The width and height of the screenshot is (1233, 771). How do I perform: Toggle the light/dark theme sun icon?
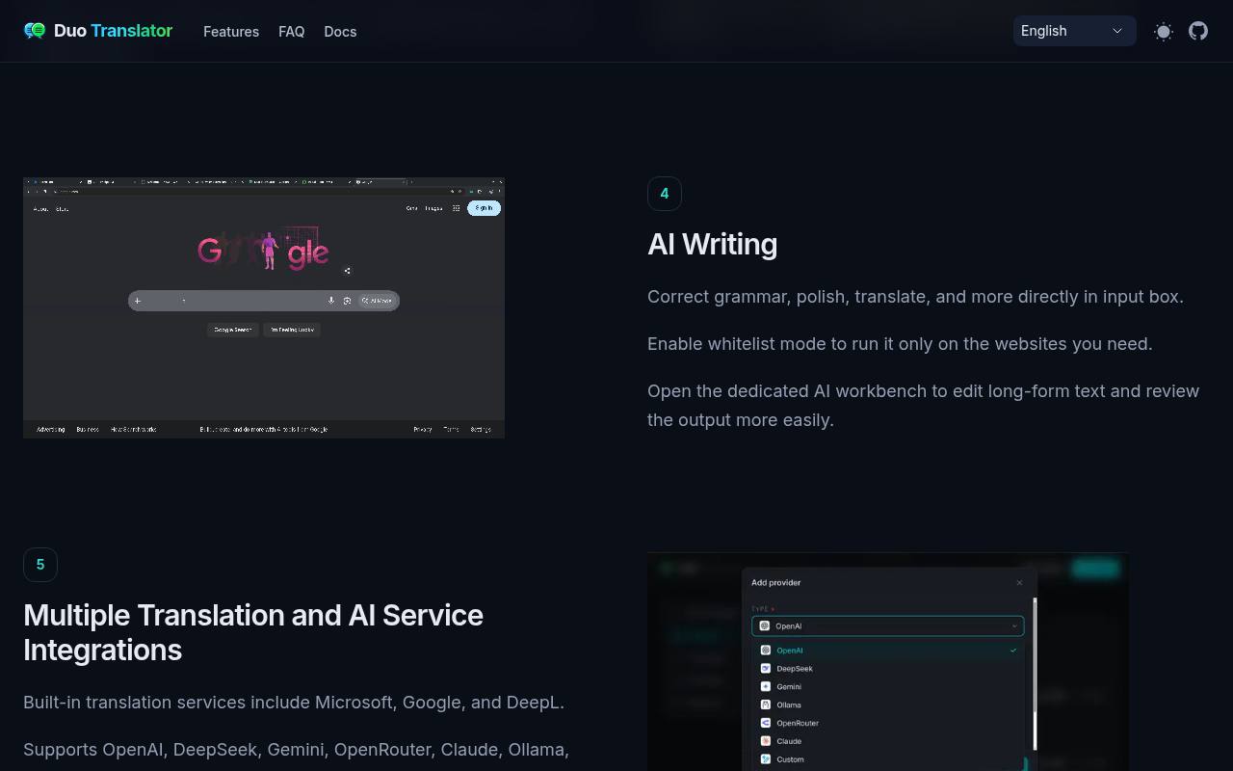pos(1164,31)
